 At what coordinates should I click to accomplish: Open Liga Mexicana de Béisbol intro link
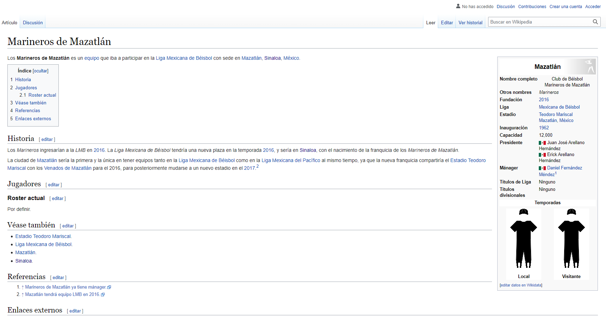[184, 58]
